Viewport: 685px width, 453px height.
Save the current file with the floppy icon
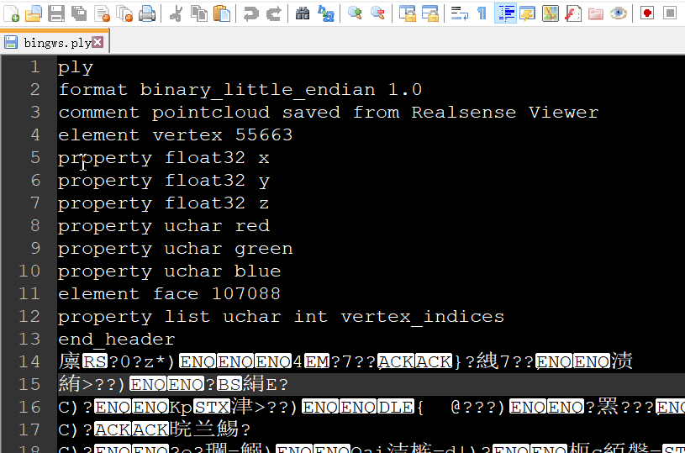56,13
